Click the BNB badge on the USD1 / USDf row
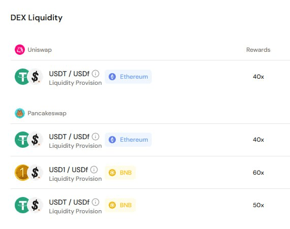 (x=120, y=173)
